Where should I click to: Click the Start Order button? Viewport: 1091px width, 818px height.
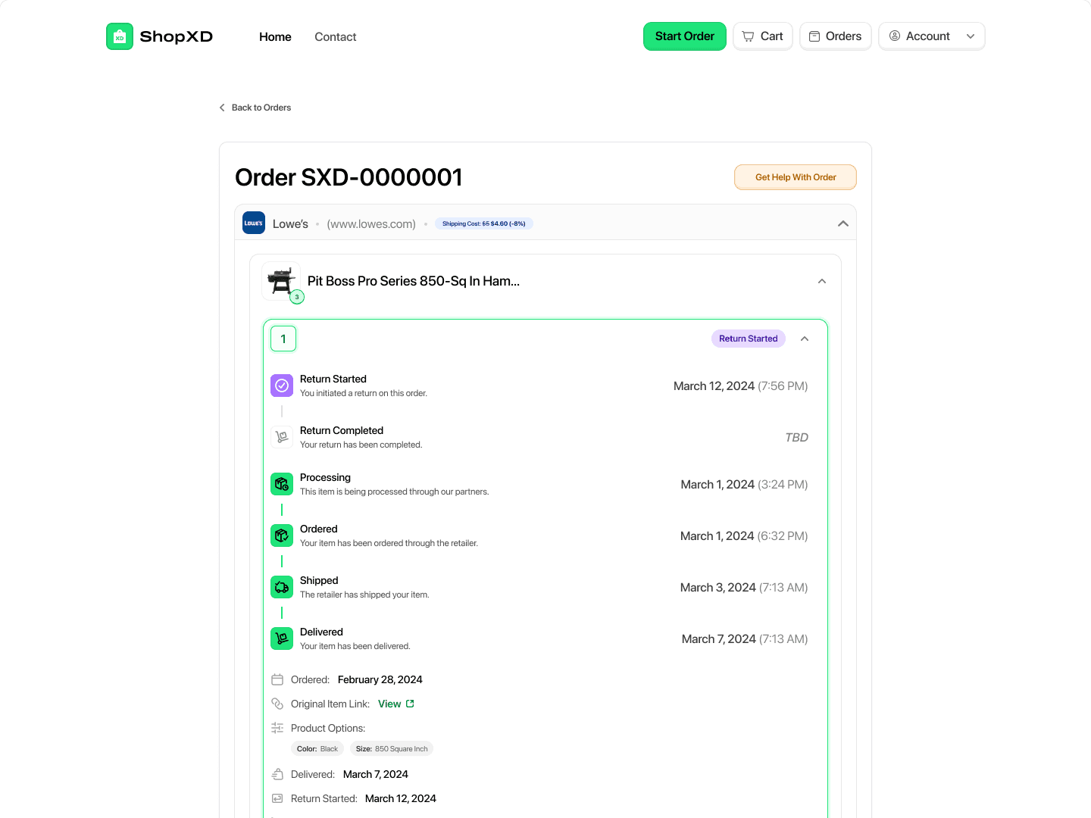[685, 36]
